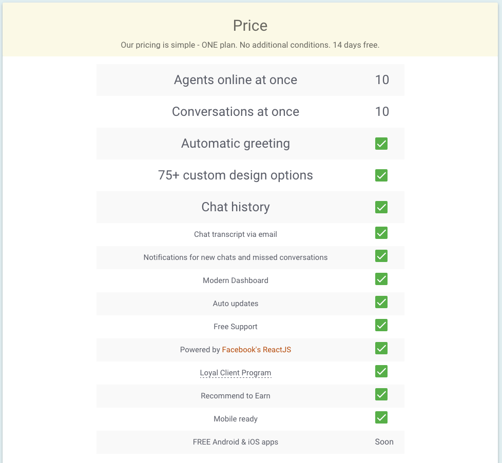Click the Agents online at once row label

pyautogui.click(x=236, y=80)
